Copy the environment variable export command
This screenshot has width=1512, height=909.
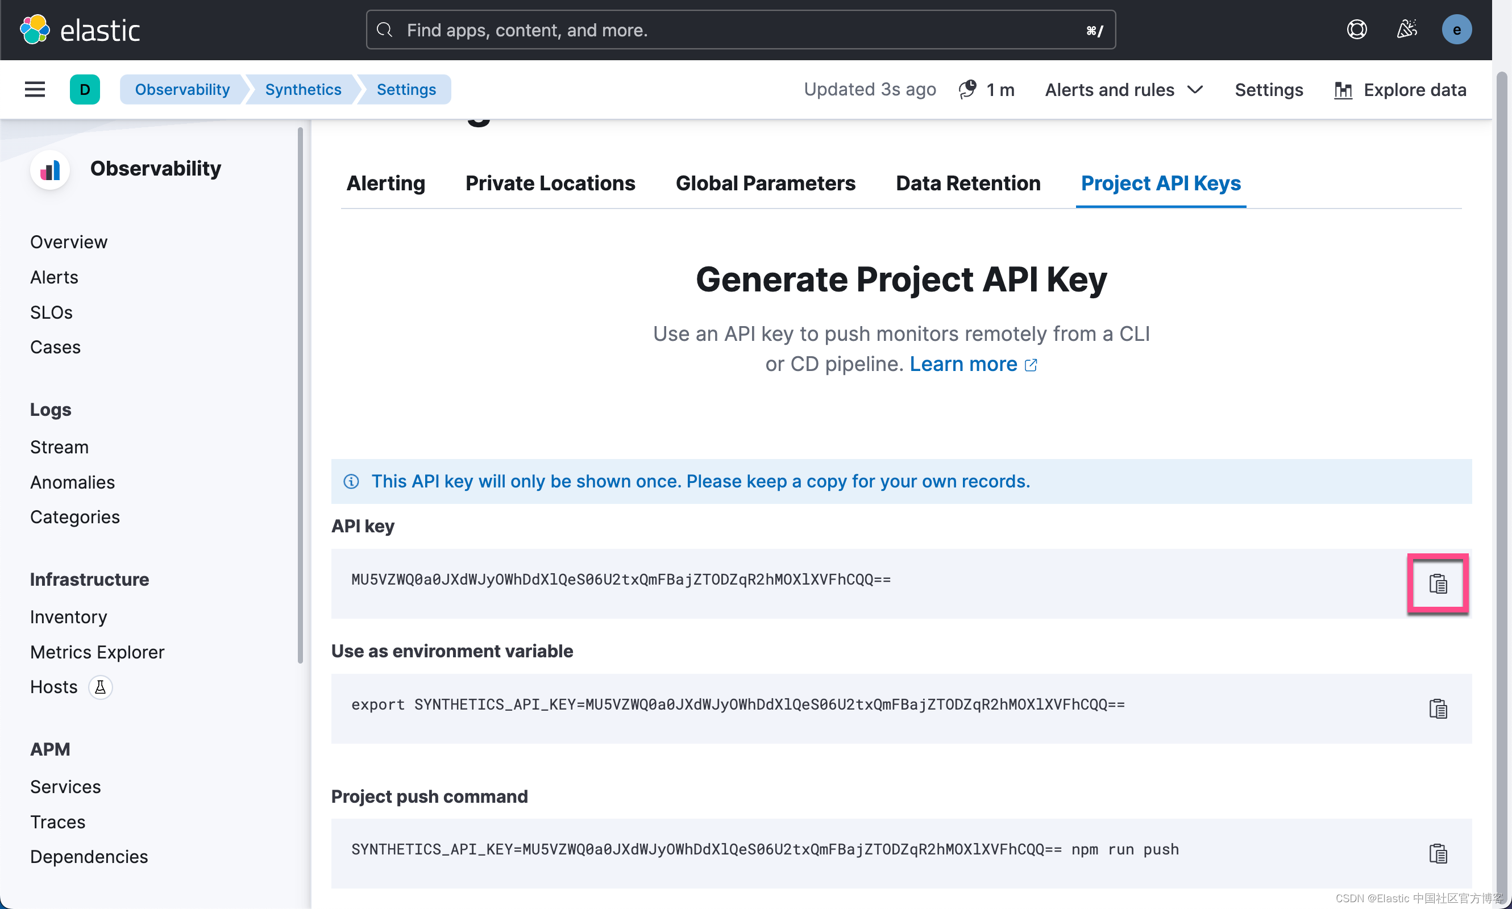[1437, 708]
